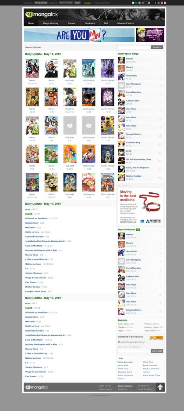Image resolution: width=184 pixels, height=411 pixels.
Task: Select the green theme color swatch in top bar
Action: point(140,3)
